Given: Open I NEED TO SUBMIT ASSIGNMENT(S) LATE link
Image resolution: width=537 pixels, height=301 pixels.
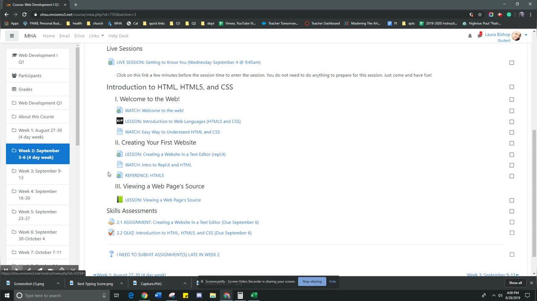Looking at the screenshot, I should 168,255.
